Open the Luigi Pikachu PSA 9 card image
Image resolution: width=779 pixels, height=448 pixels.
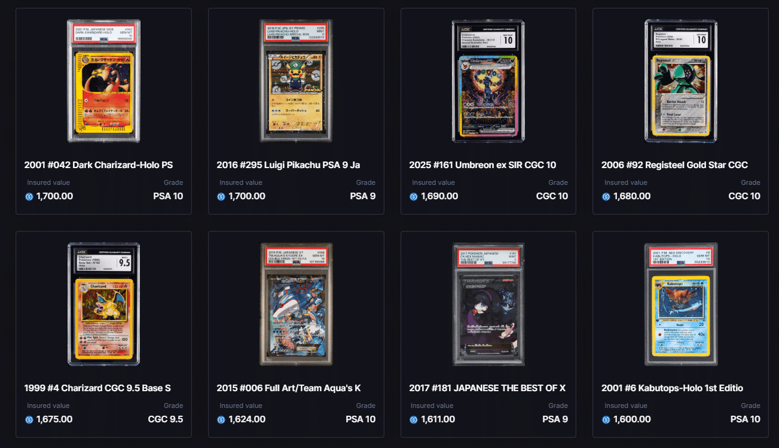point(296,81)
